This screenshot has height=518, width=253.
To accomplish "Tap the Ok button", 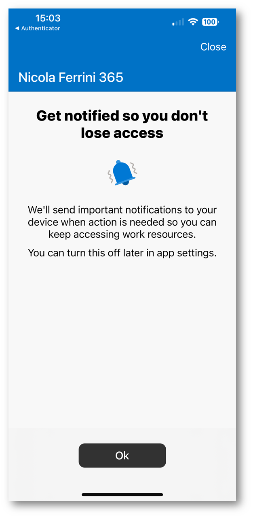I will coord(122,455).
